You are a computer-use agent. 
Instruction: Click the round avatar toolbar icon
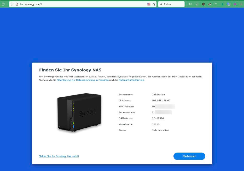(203, 4)
